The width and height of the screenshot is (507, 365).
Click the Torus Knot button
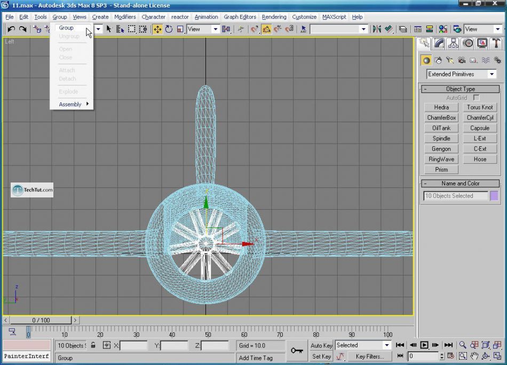point(480,107)
